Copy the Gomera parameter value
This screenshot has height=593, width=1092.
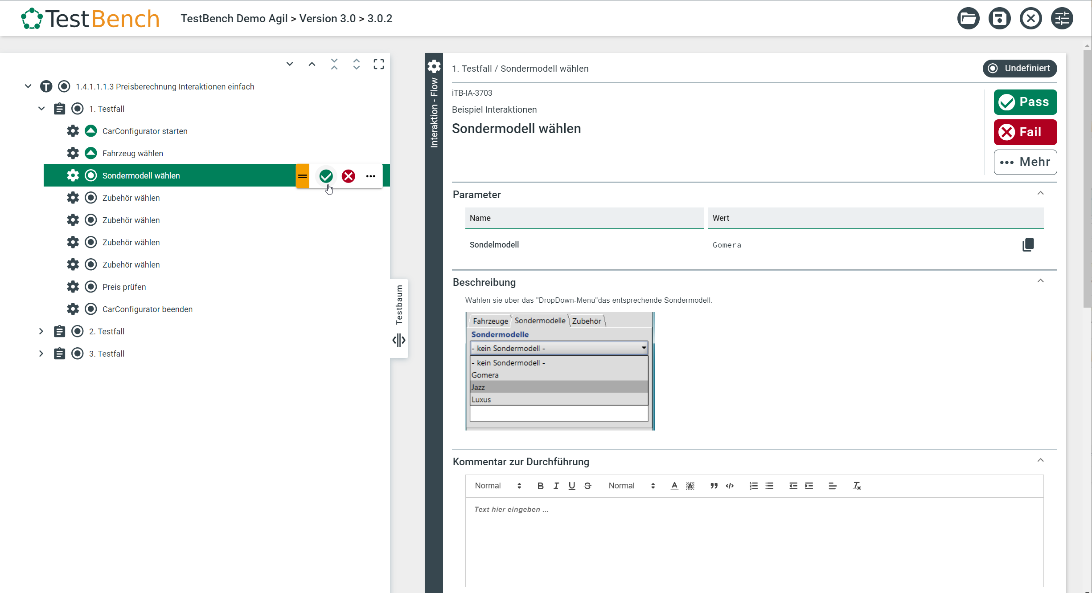1028,245
